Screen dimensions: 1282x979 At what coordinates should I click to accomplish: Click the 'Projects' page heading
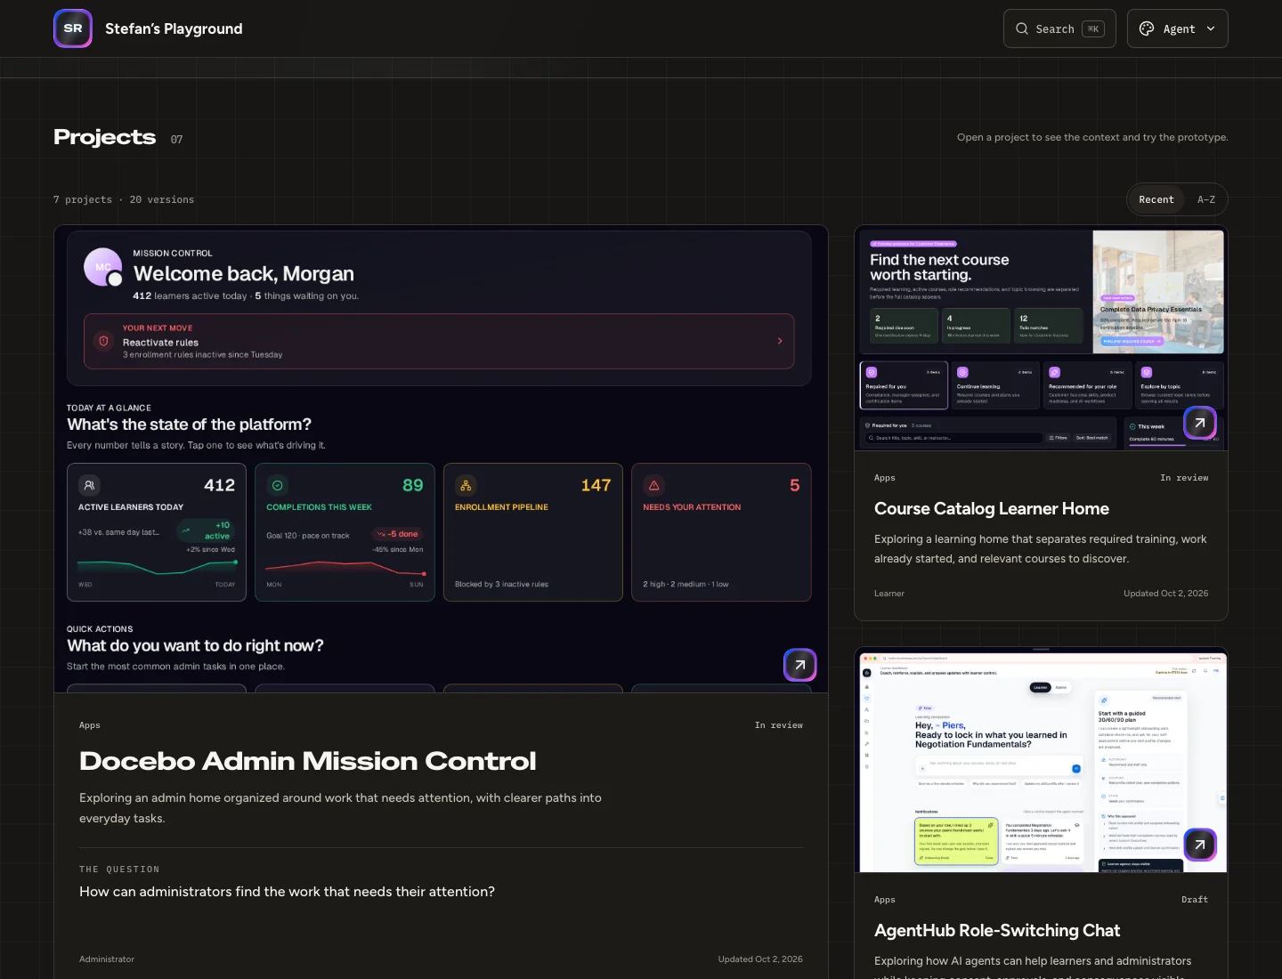pos(105,137)
